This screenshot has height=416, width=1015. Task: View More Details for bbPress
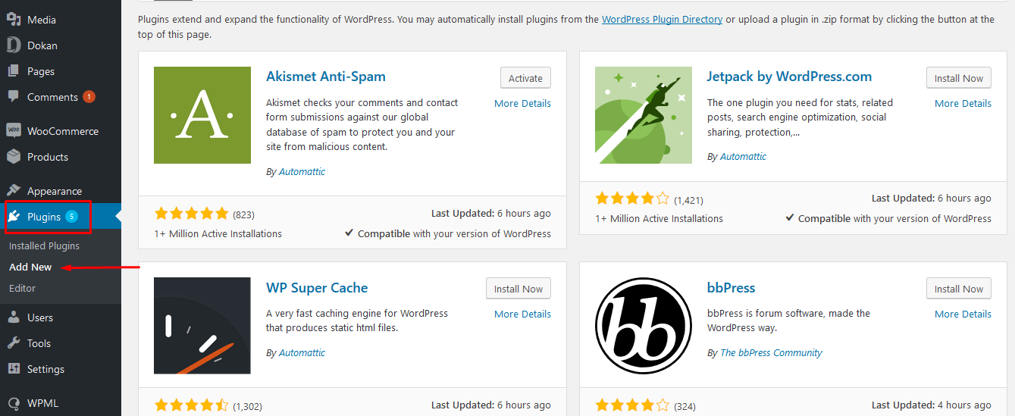(x=963, y=314)
